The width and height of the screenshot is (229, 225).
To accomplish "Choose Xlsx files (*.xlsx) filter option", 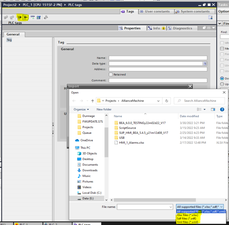I will [187, 215].
